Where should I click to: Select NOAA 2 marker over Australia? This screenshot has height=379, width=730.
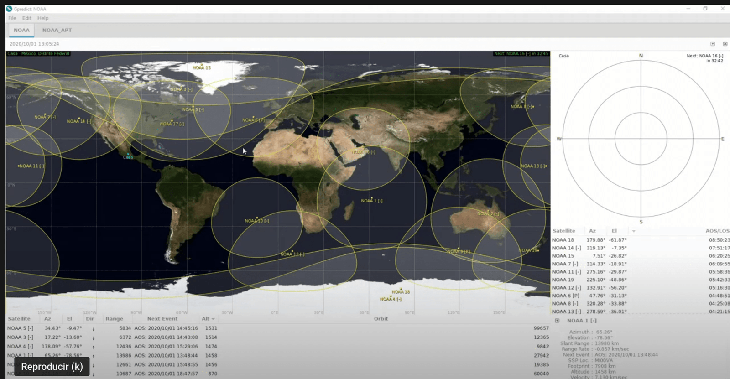pos(488,213)
